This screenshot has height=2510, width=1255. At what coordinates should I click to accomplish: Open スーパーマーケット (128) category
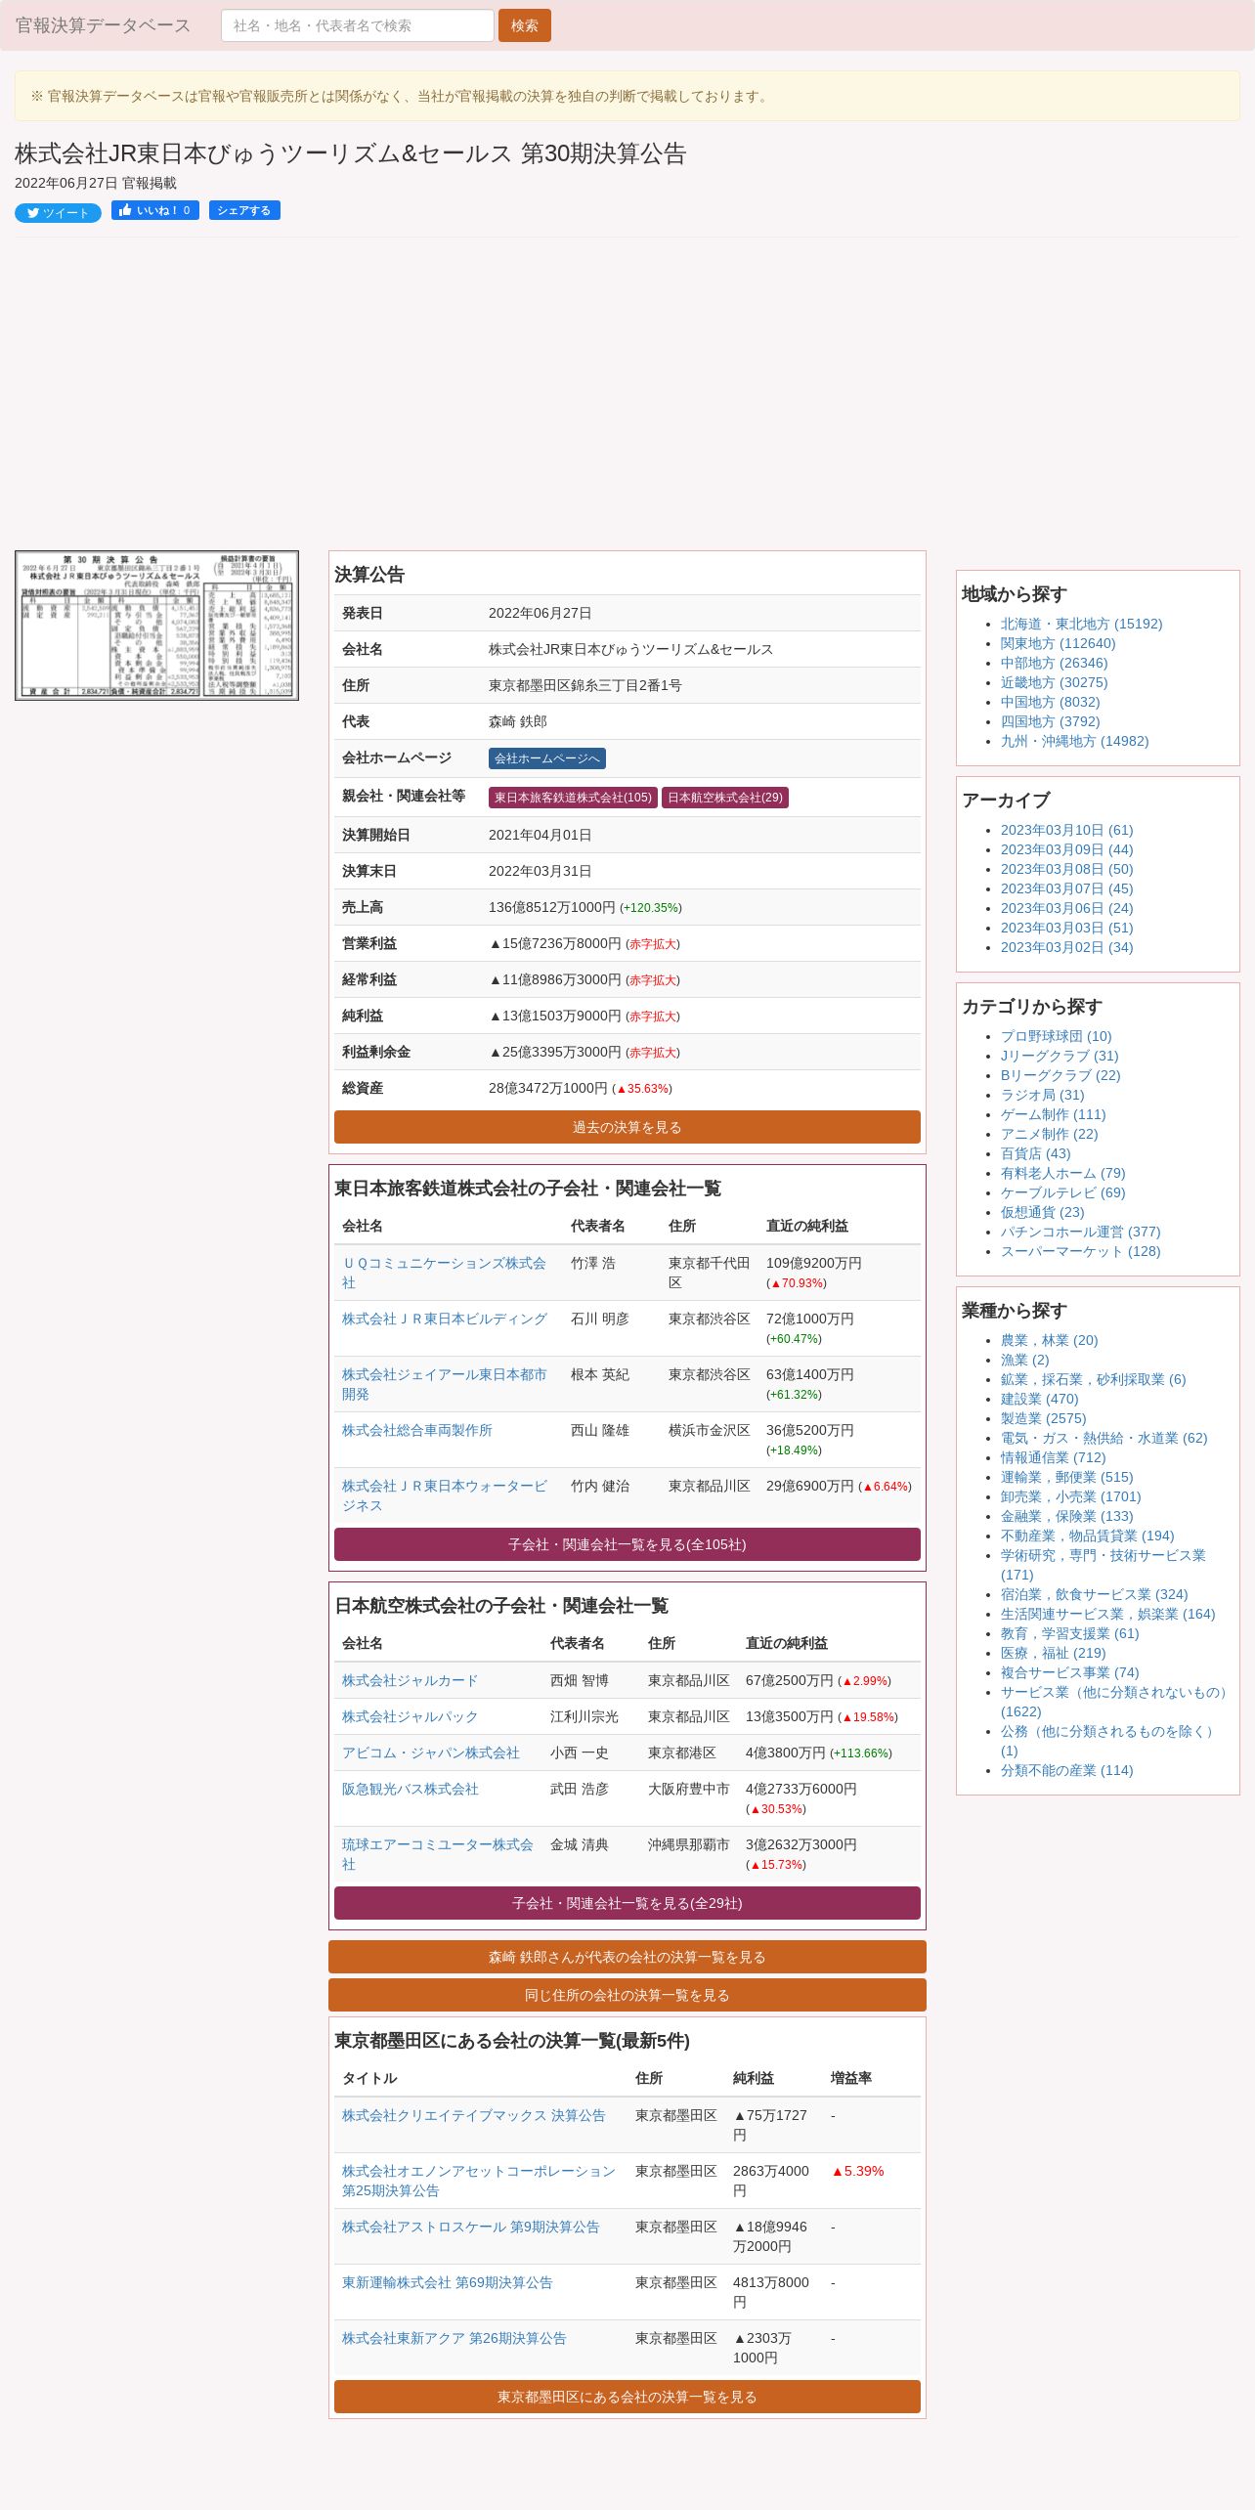click(x=1080, y=1251)
